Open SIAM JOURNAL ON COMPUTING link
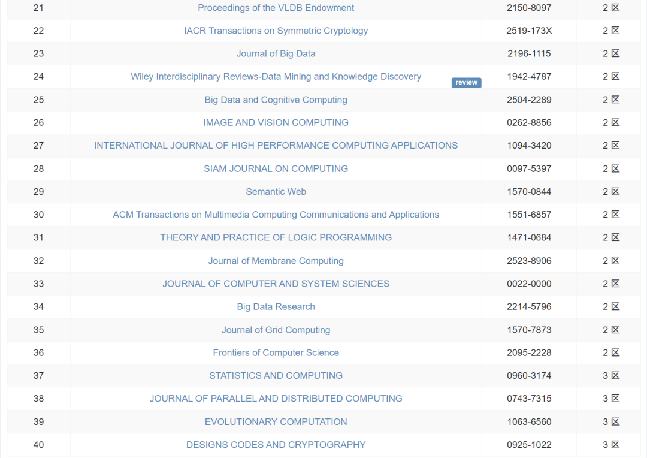647x458 pixels. click(276, 169)
